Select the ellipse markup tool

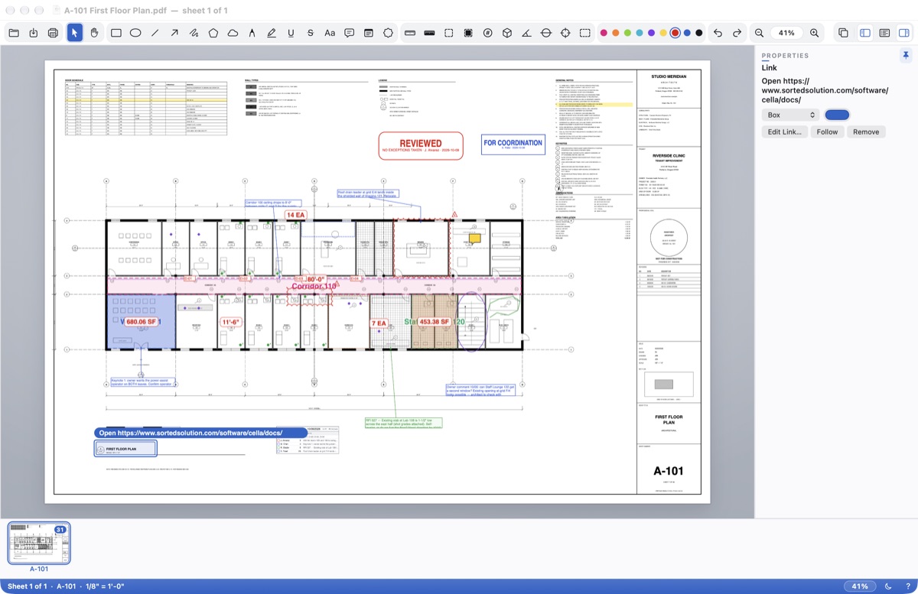[135, 33]
